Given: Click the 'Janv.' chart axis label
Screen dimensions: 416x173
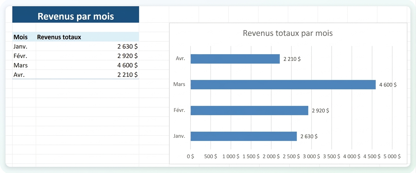Looking at the screenshot, I should (x=179, y=136).
